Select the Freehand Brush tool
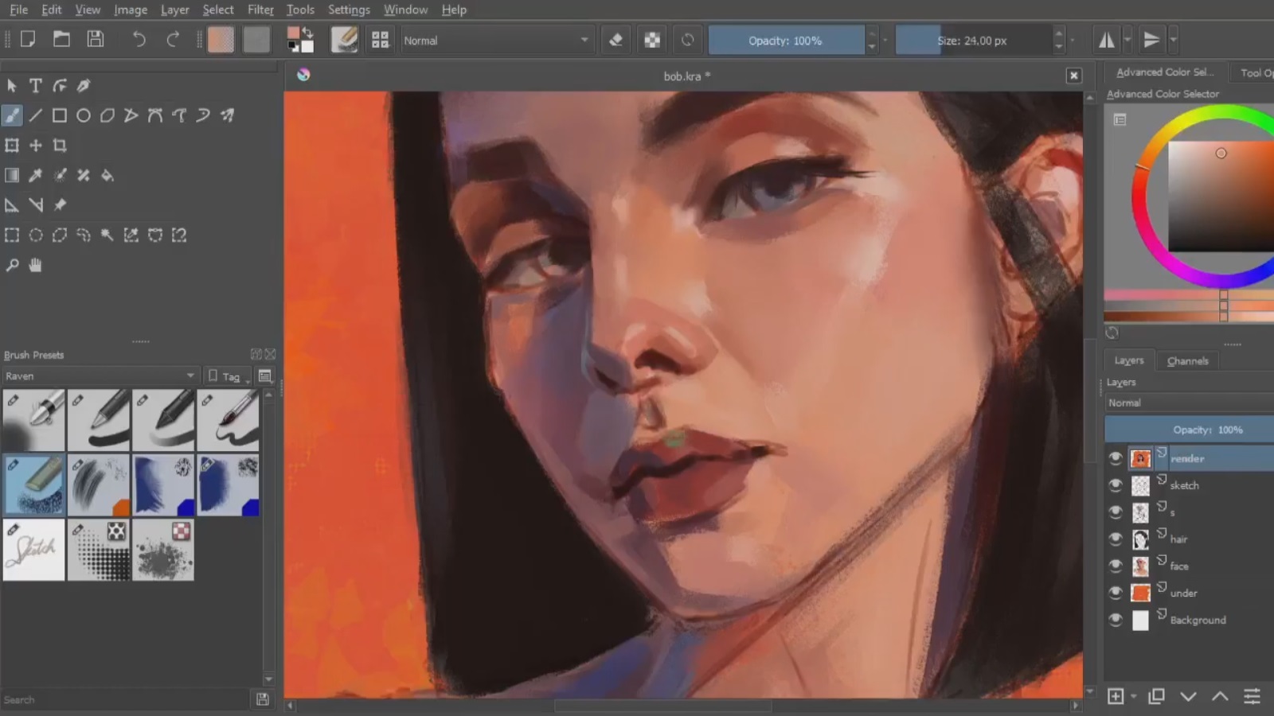 pos(12,115)
